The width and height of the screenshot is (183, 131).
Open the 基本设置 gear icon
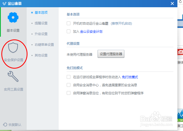(x=13, y=17)
